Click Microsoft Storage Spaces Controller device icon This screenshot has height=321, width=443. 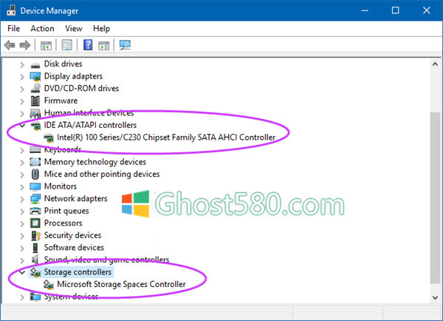[x=49, y=285]
